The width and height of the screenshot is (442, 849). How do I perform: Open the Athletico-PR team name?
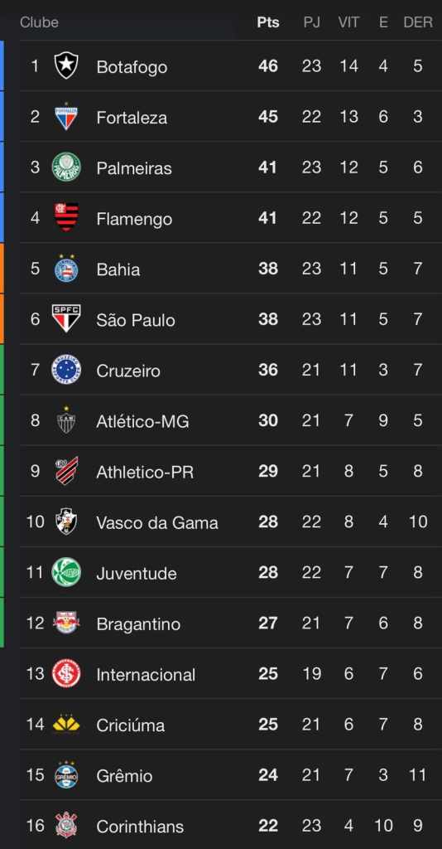(145, 472)
